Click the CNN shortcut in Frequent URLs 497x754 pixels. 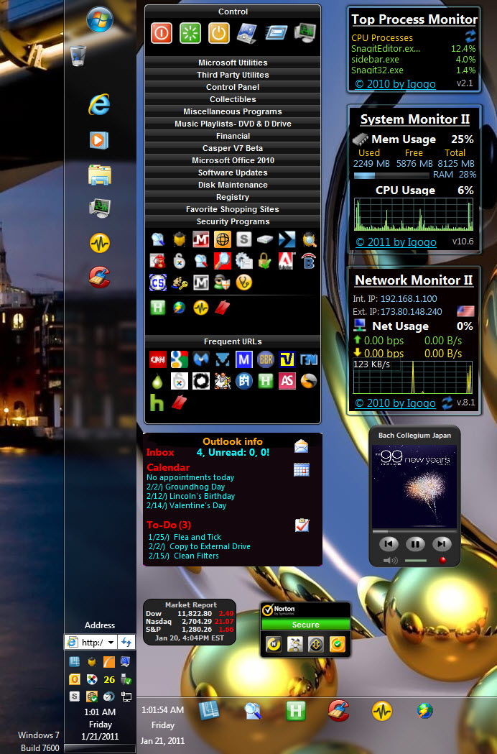(157, 359)
